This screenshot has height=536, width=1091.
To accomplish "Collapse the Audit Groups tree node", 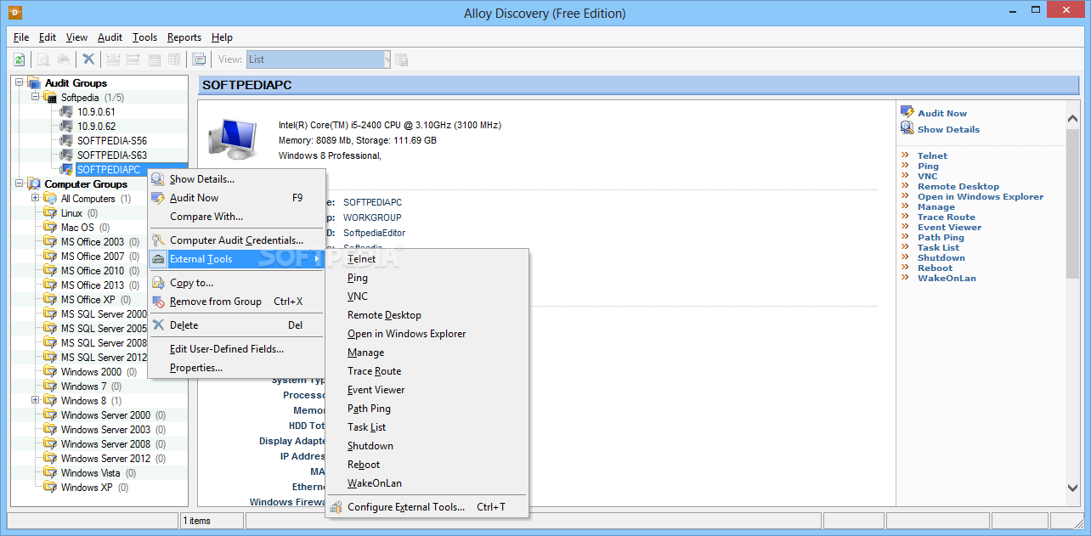I will coord(20,83).
